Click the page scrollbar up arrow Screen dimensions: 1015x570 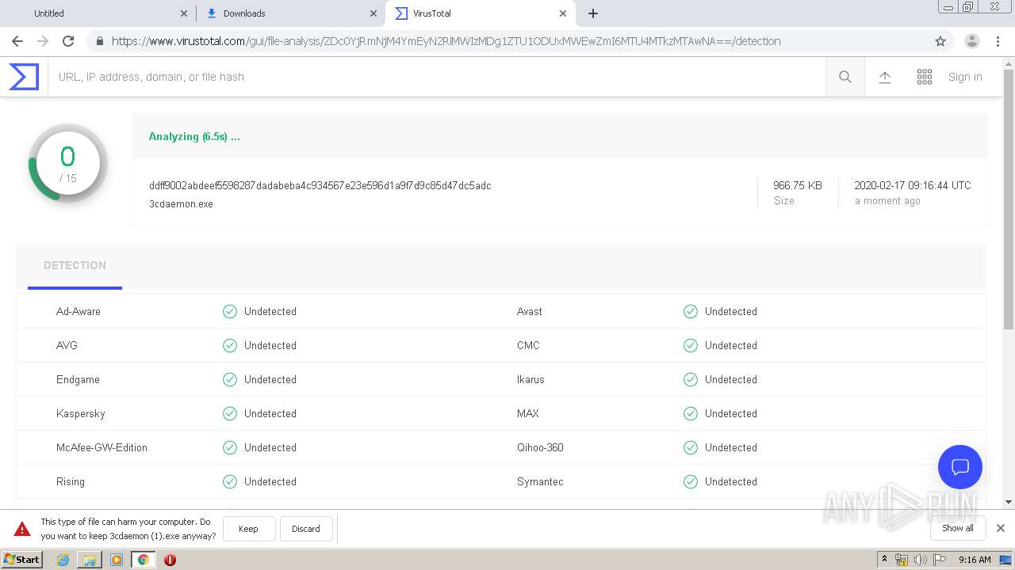tap(1009, 64)
